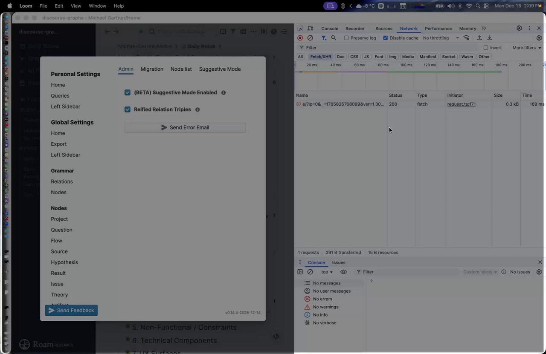The image size is (546, 354).
Task: Open Export under Global Settings
Action: click(59, 144)
